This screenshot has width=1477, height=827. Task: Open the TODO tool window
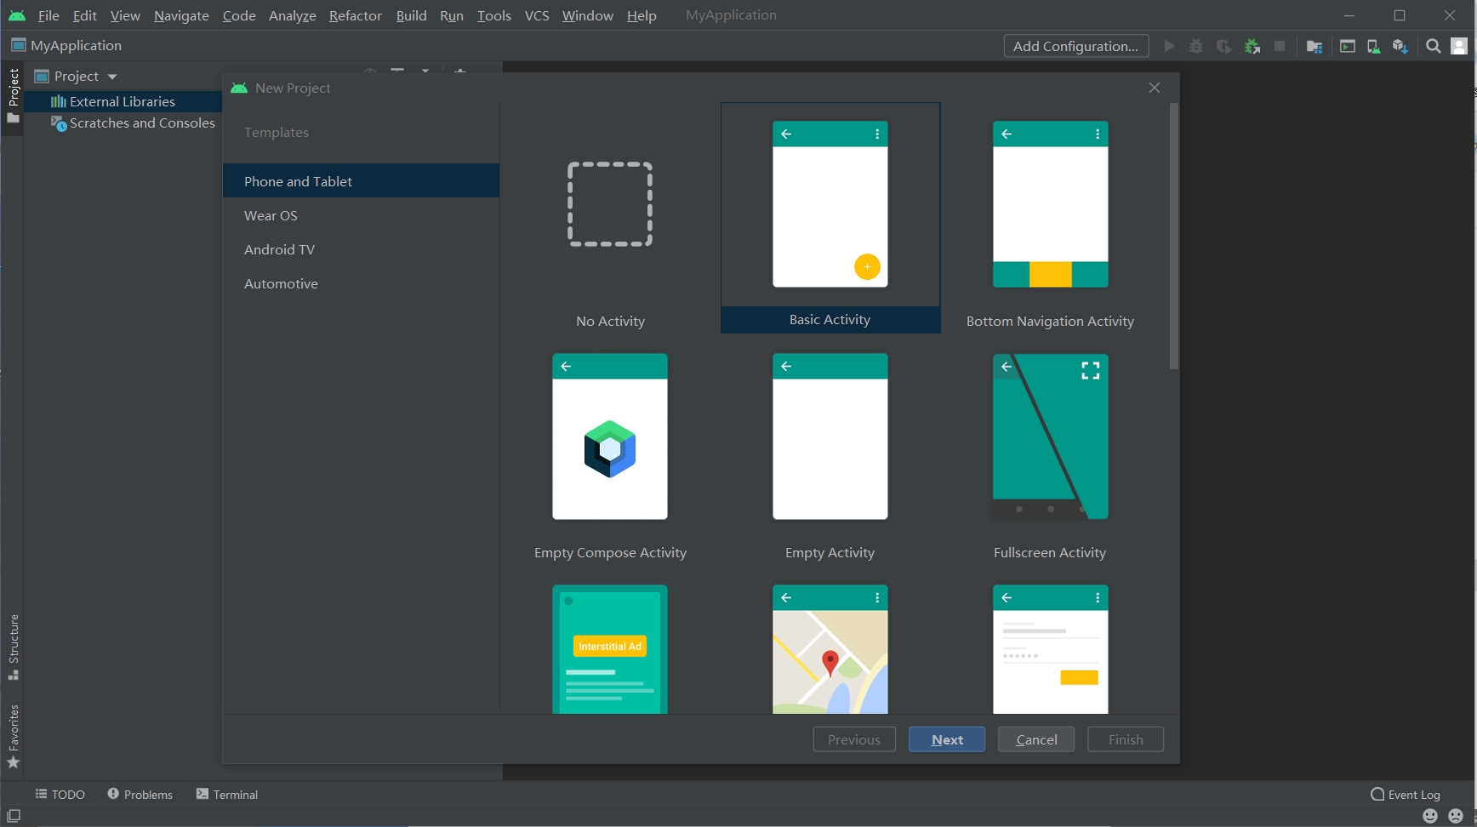[60, 794]
